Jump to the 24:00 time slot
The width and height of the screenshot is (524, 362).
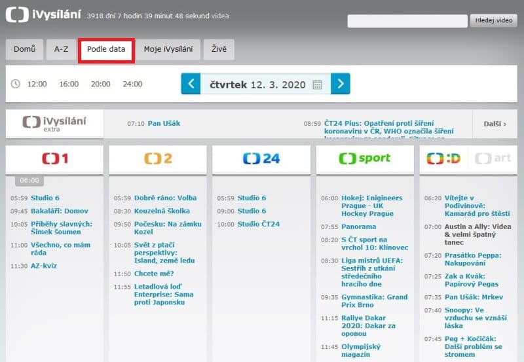click(132, 84)
